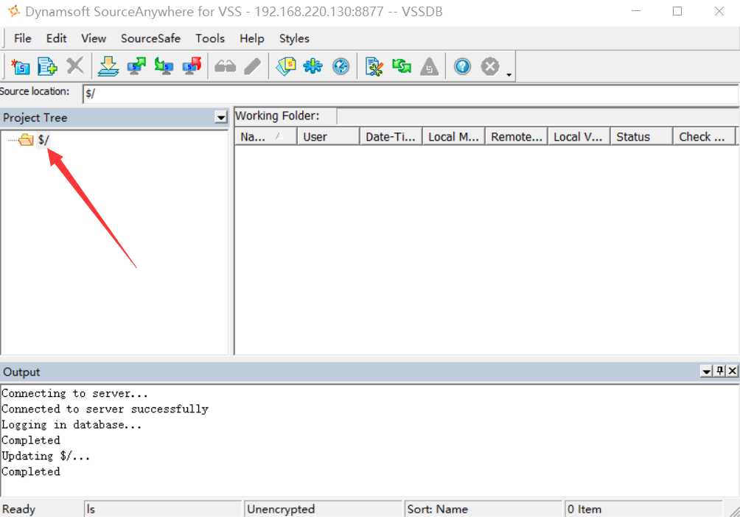Click the document with tools icon

(374, 66)
